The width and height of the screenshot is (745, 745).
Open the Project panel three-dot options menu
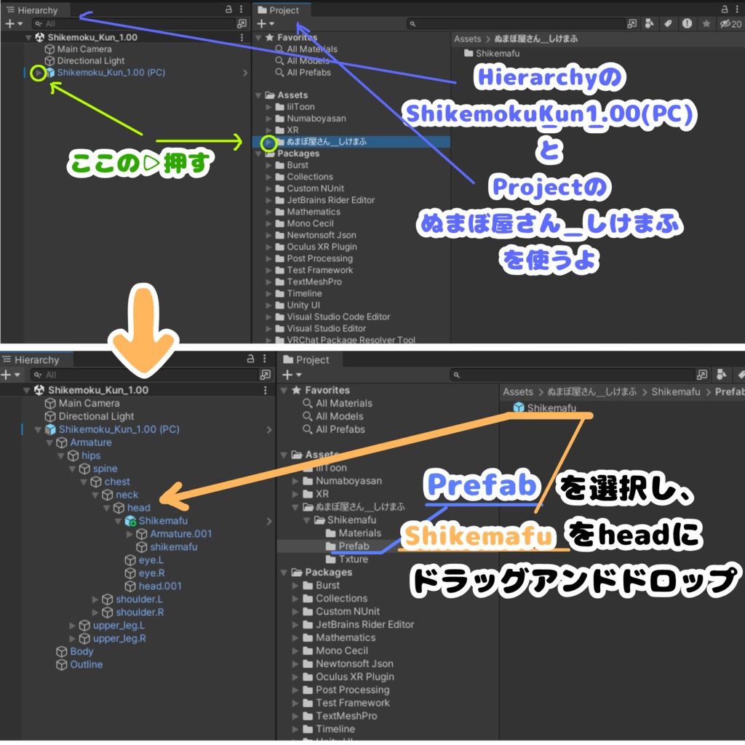tap(737, 9)
